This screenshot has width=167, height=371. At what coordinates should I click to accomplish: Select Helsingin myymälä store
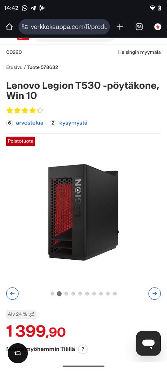139,52
